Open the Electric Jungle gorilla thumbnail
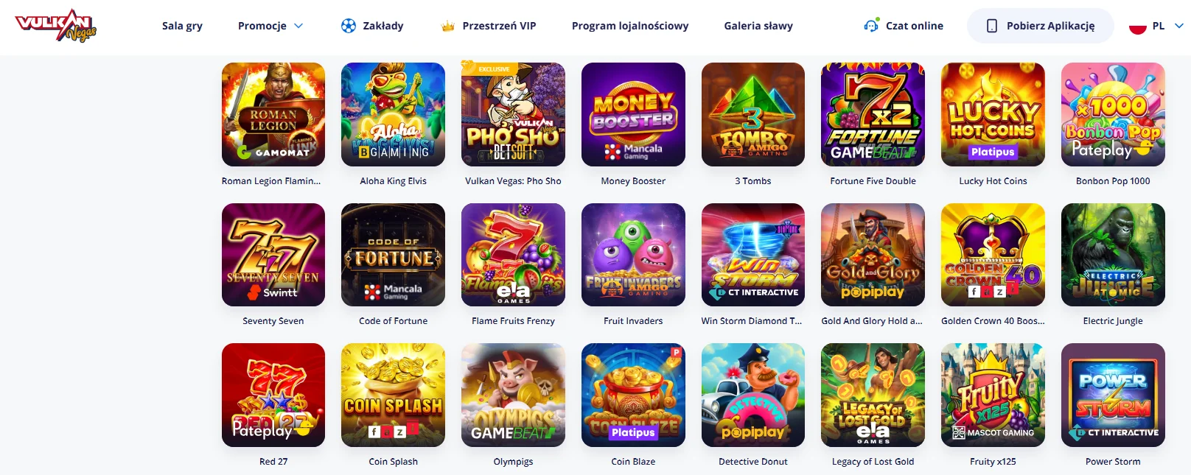 1113,255
